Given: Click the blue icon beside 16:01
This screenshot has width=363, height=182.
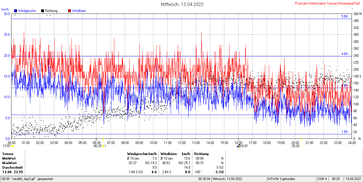Looking at the screenshot, I should 239,146.
